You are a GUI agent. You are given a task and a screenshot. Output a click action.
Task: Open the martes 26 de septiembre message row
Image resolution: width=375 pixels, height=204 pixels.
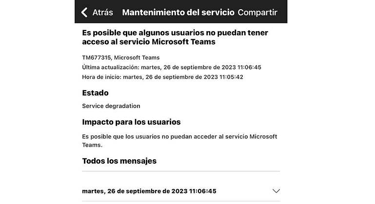181,191
